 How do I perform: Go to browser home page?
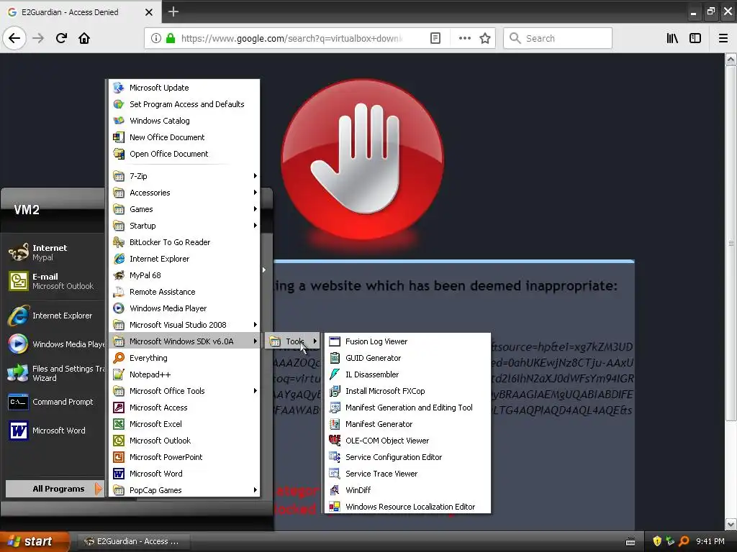point(84,38)
